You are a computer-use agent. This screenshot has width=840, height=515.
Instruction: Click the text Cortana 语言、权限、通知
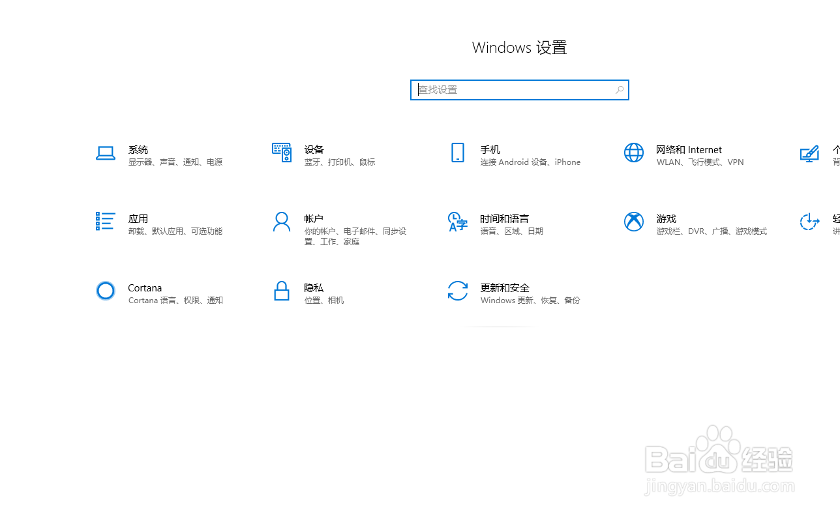pos(175,301)
